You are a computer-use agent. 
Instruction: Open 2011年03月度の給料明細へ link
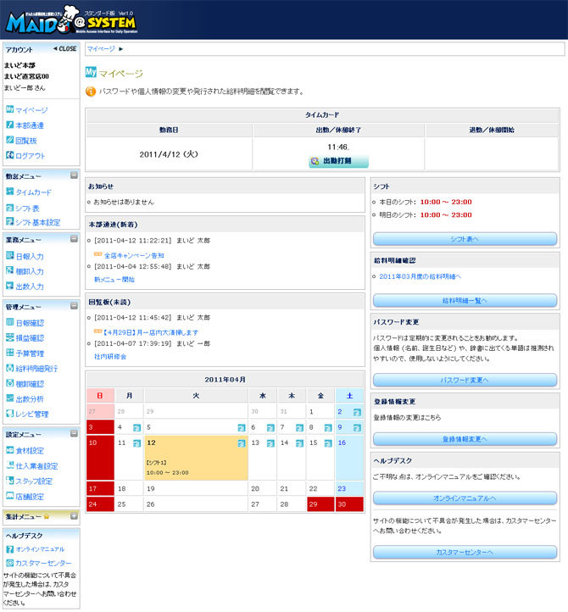coord(420,276)
